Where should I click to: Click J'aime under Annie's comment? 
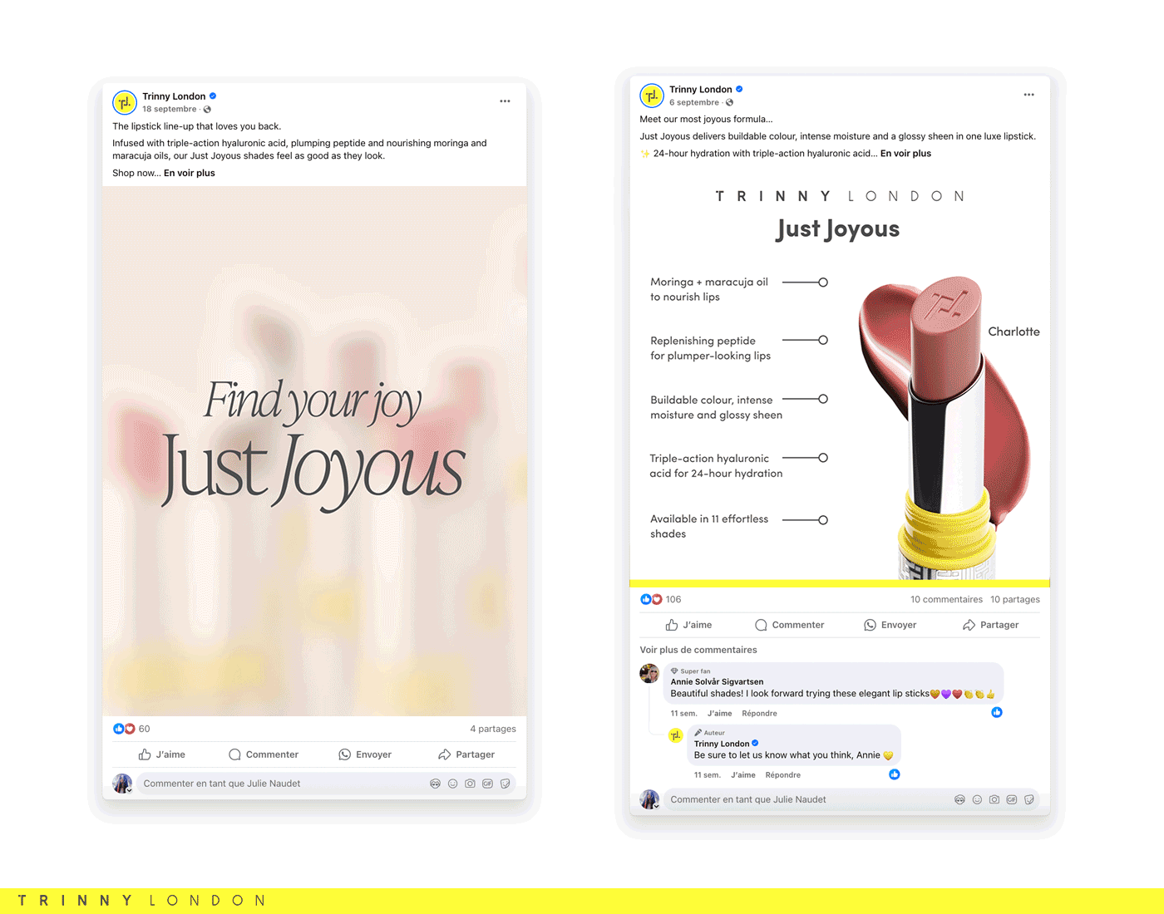[x=720, y=714]
